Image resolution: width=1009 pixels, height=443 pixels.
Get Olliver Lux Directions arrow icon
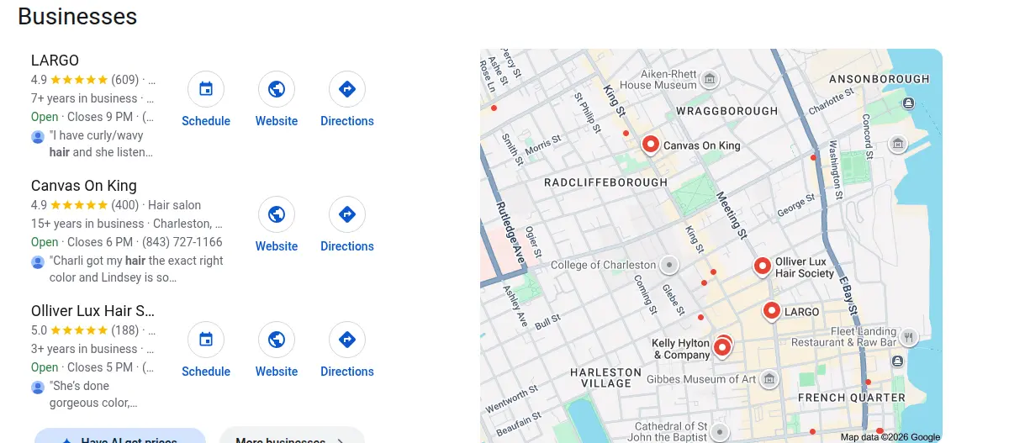[347, 340]
